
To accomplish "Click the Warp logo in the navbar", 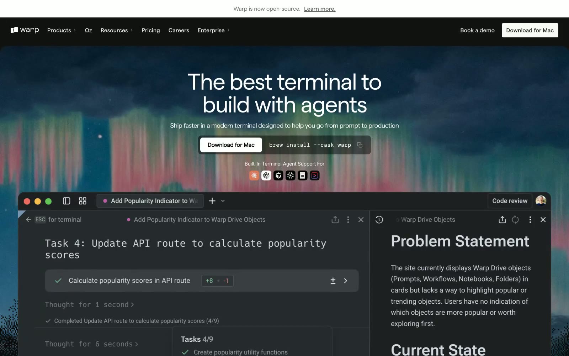I will click(25, 30).
